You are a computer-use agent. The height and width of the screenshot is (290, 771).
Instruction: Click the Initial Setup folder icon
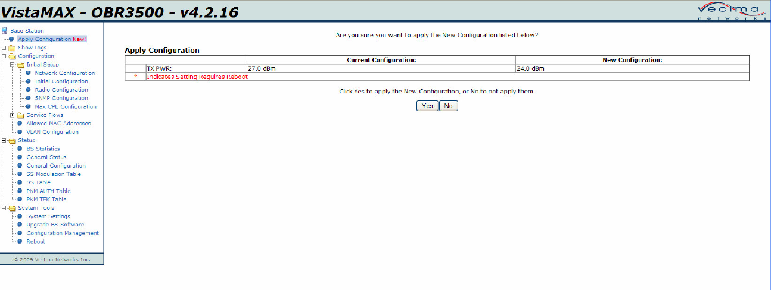point(20,65)
